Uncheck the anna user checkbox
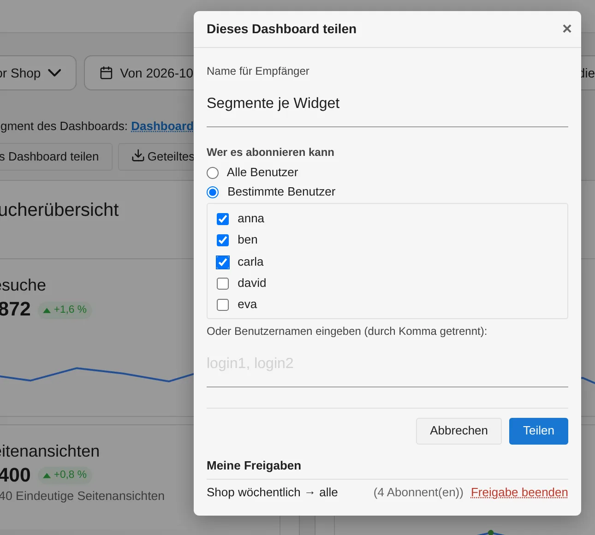Screen dimensions: 595x535 click(x=223, y=219)
